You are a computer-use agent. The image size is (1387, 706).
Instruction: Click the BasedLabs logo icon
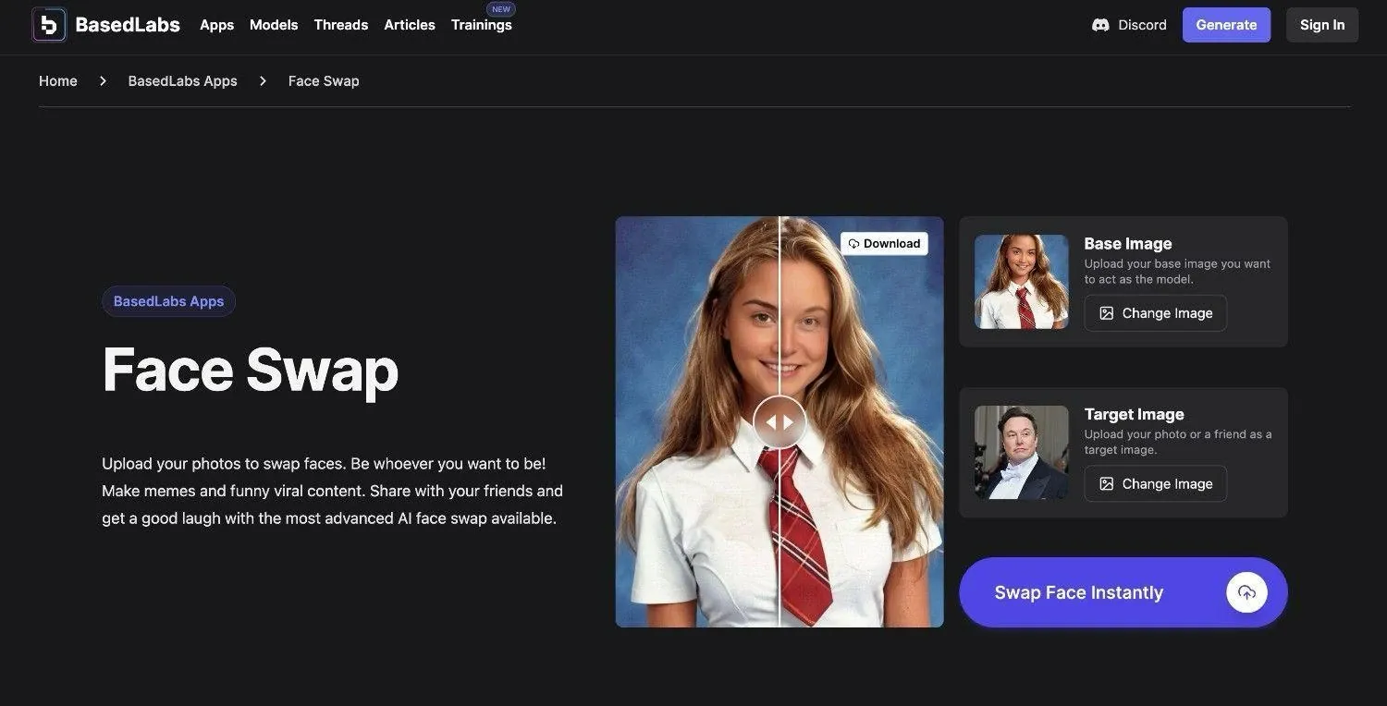(49, 25)
